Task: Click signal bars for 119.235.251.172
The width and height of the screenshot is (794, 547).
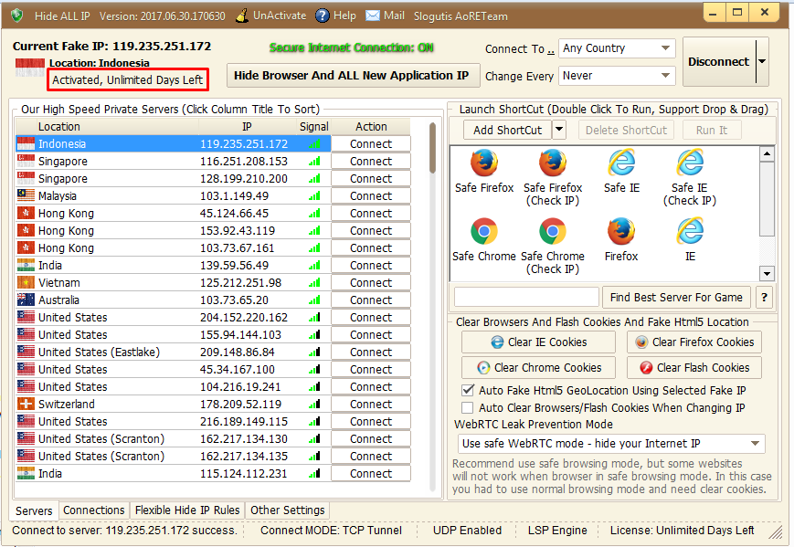Action: point(314,144)
